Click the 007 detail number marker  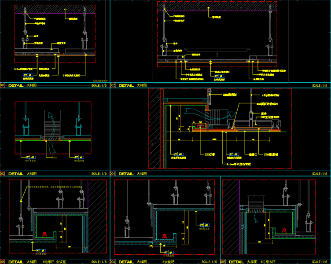[x=223, y=262]
